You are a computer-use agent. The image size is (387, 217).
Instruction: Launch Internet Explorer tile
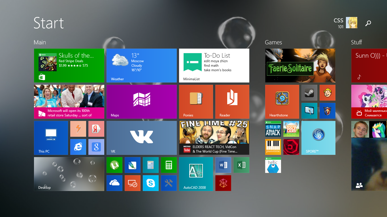click(78, 147)
